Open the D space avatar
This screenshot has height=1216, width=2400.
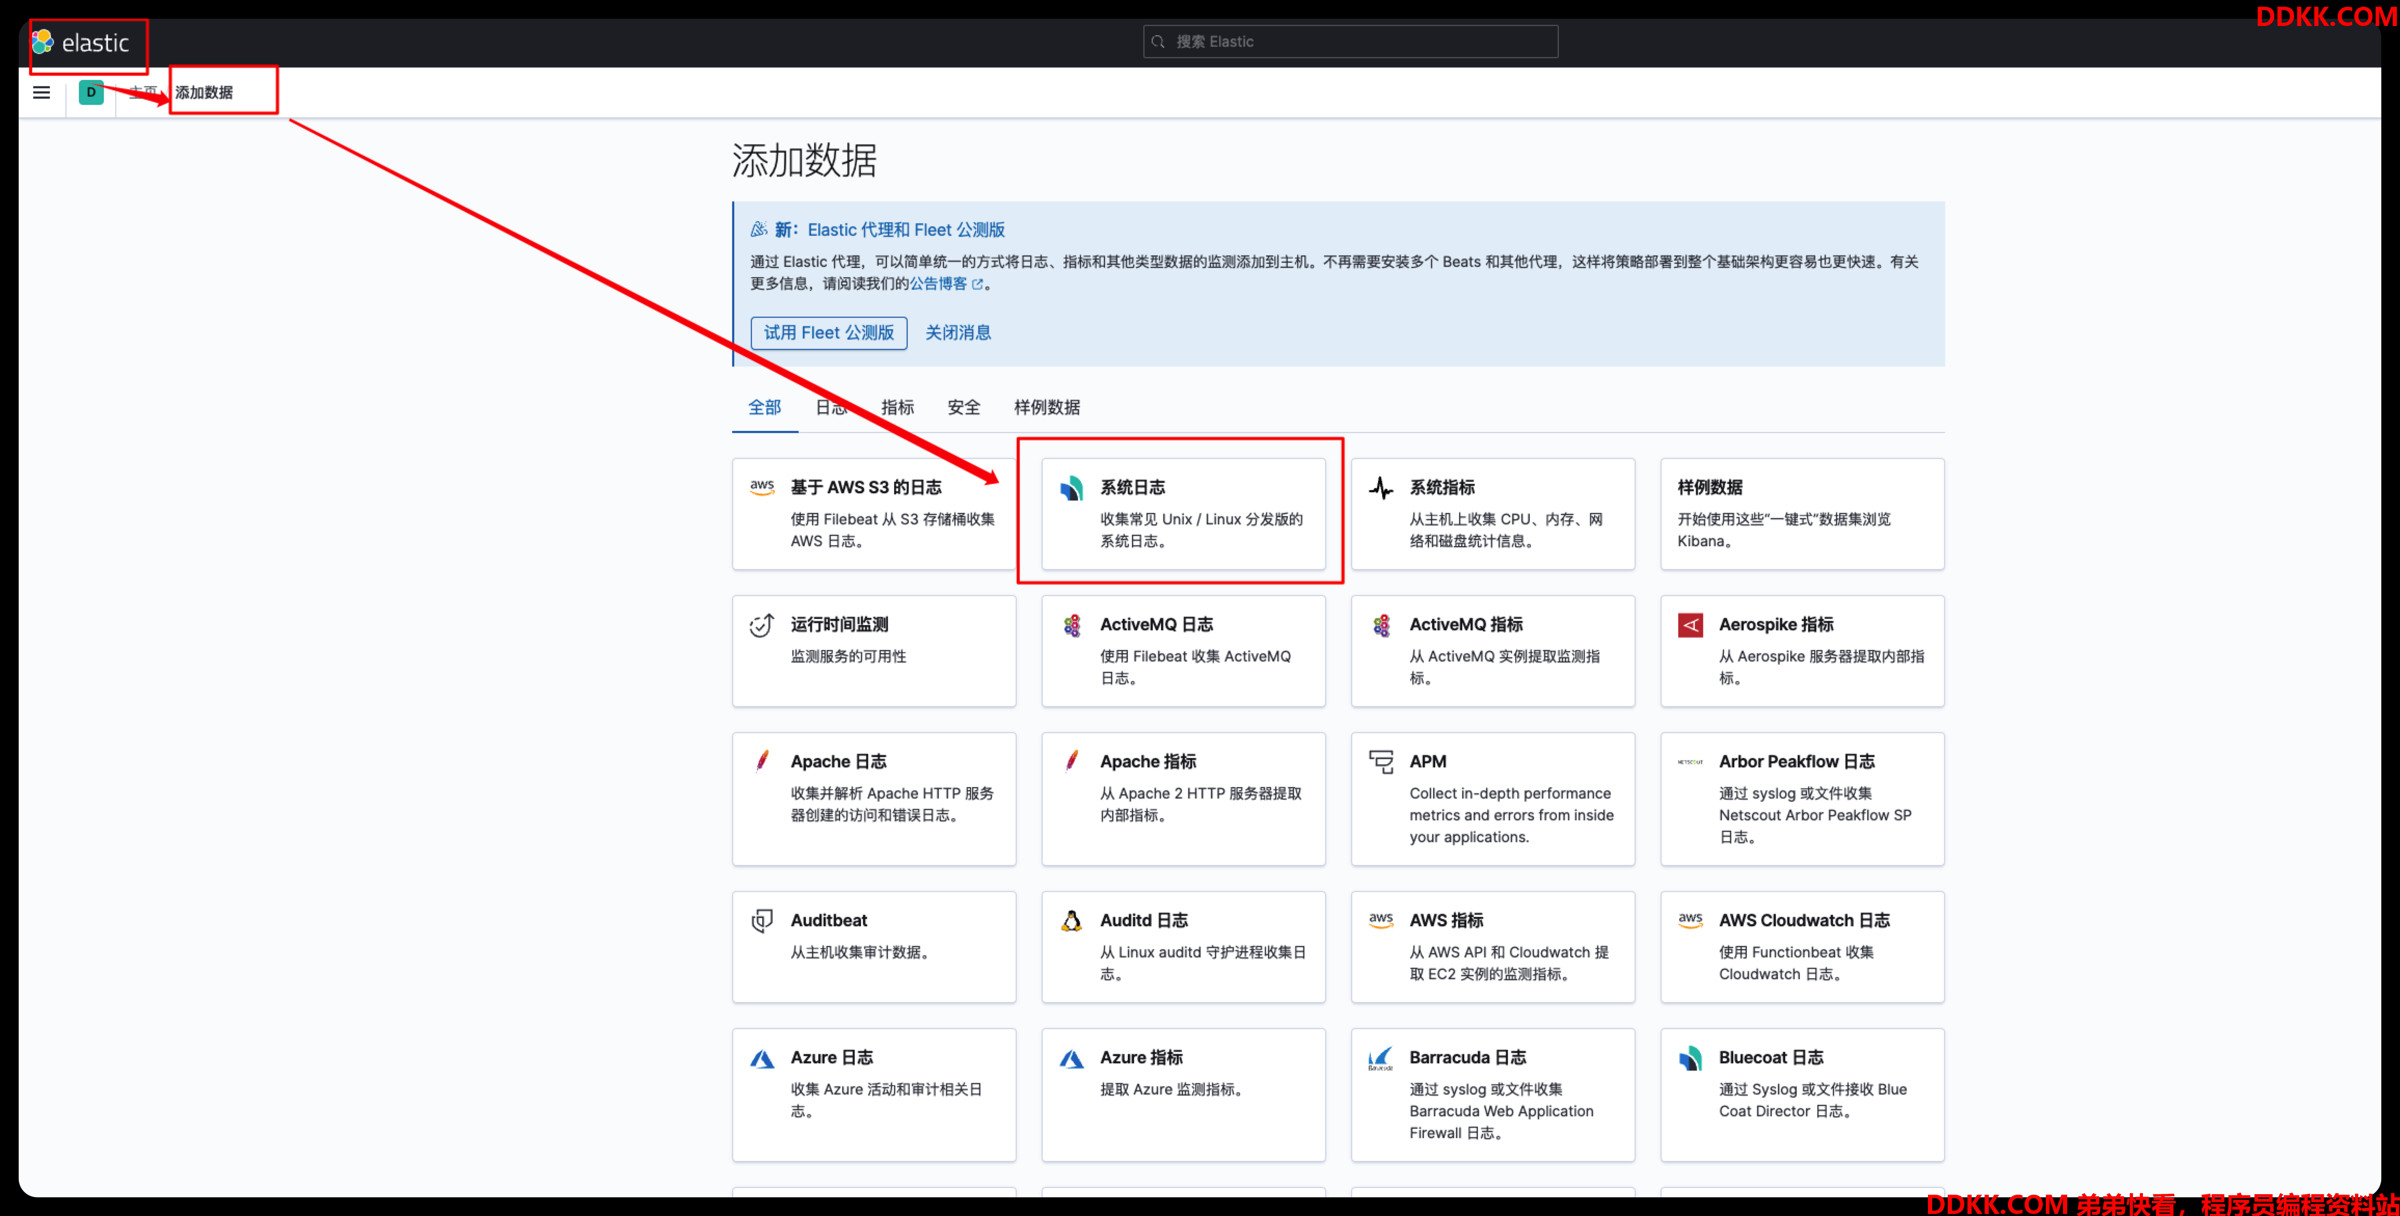91,92
